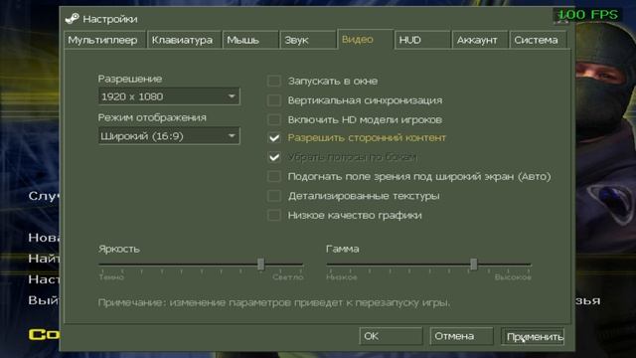This screenshot has width=636, height=358.
Task: Open the Разрешение 1920 x 1080 dropdown
Action: pyautogui.click(x=169, y=96)
